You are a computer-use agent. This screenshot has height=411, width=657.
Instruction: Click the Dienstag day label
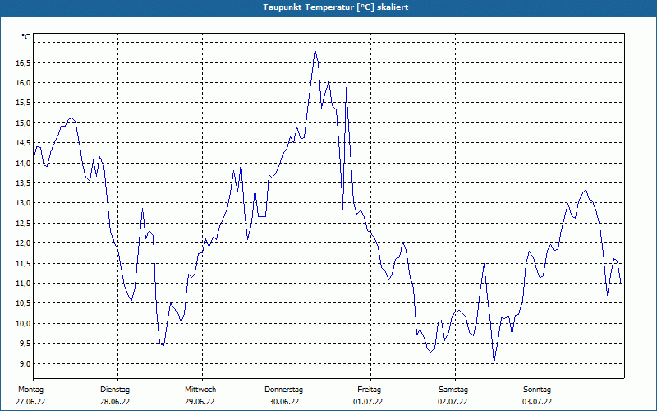point(115,390)
